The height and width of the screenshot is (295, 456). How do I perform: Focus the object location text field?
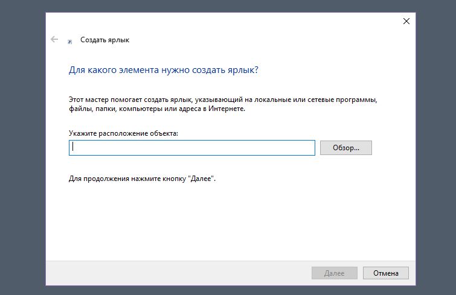pos(192,148)
